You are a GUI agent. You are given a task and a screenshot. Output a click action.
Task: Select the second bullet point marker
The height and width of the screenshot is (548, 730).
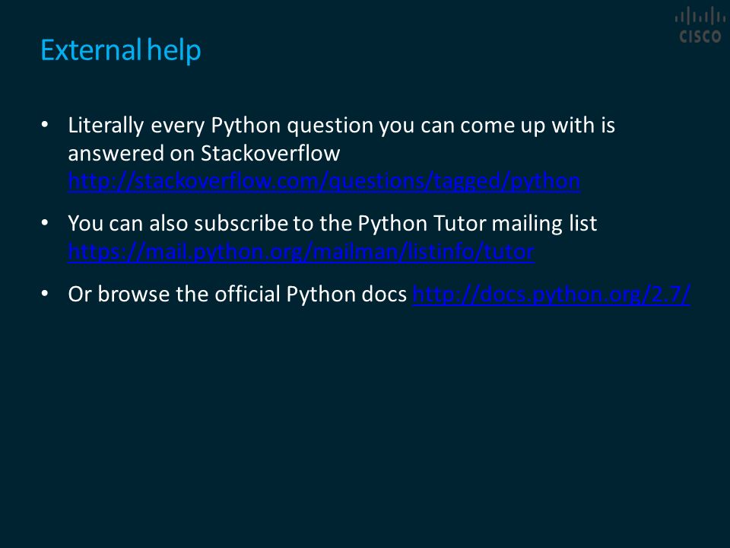coord(45,223)
